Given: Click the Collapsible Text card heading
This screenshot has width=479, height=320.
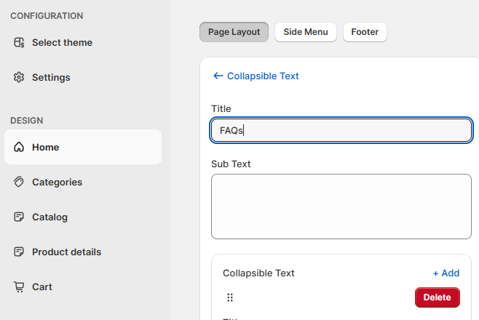Looking at the screenshot, I should [258, 273].
